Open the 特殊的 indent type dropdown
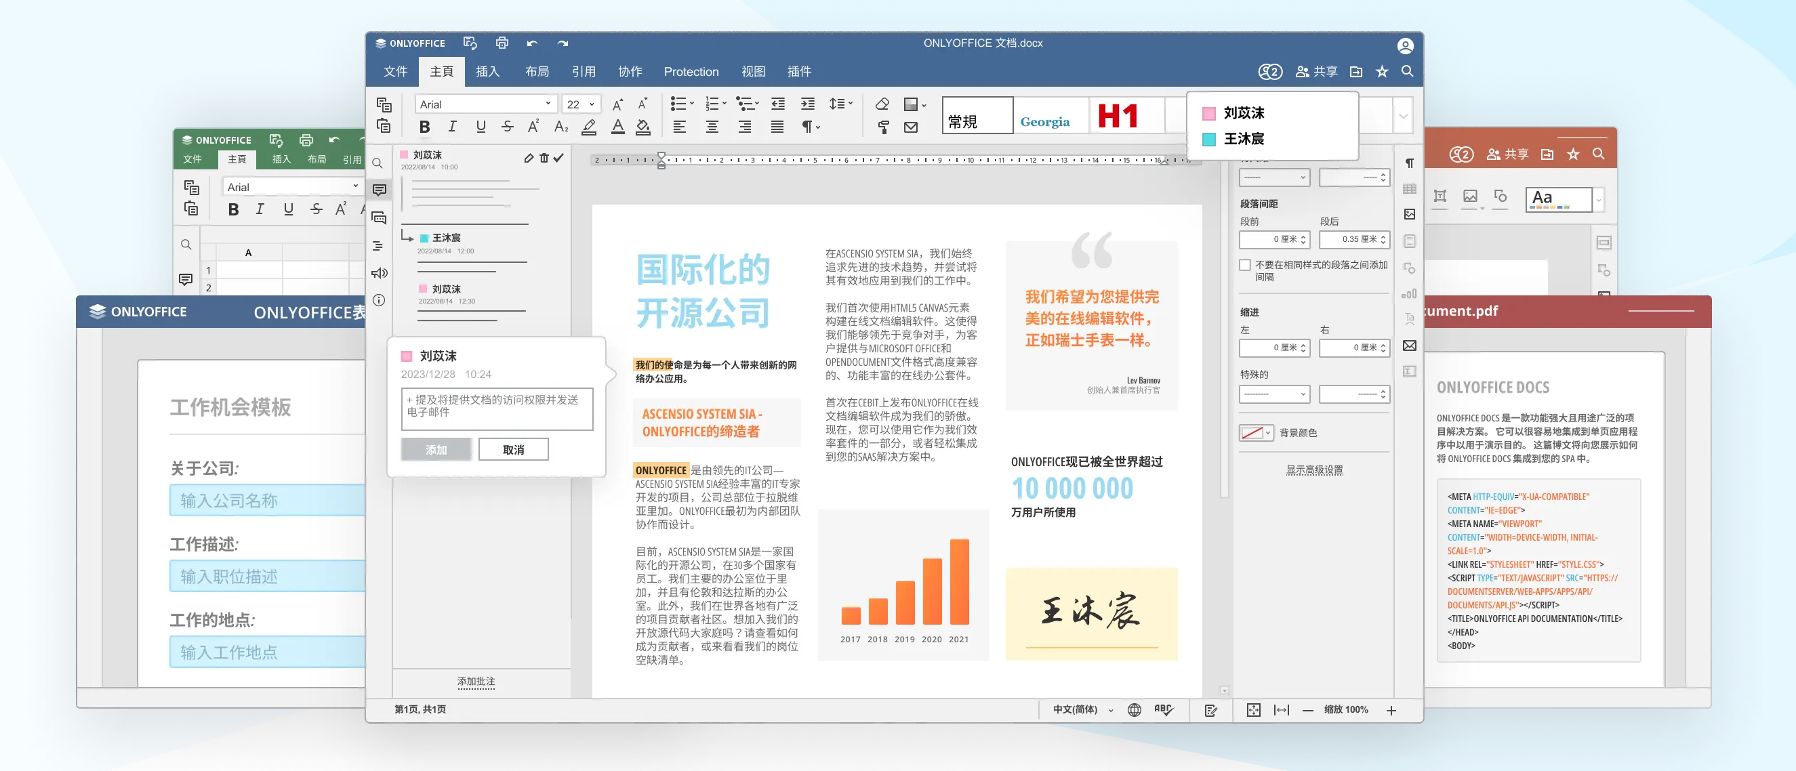Viewport: 1796px width, 771px height. [x=1275, y=394]
